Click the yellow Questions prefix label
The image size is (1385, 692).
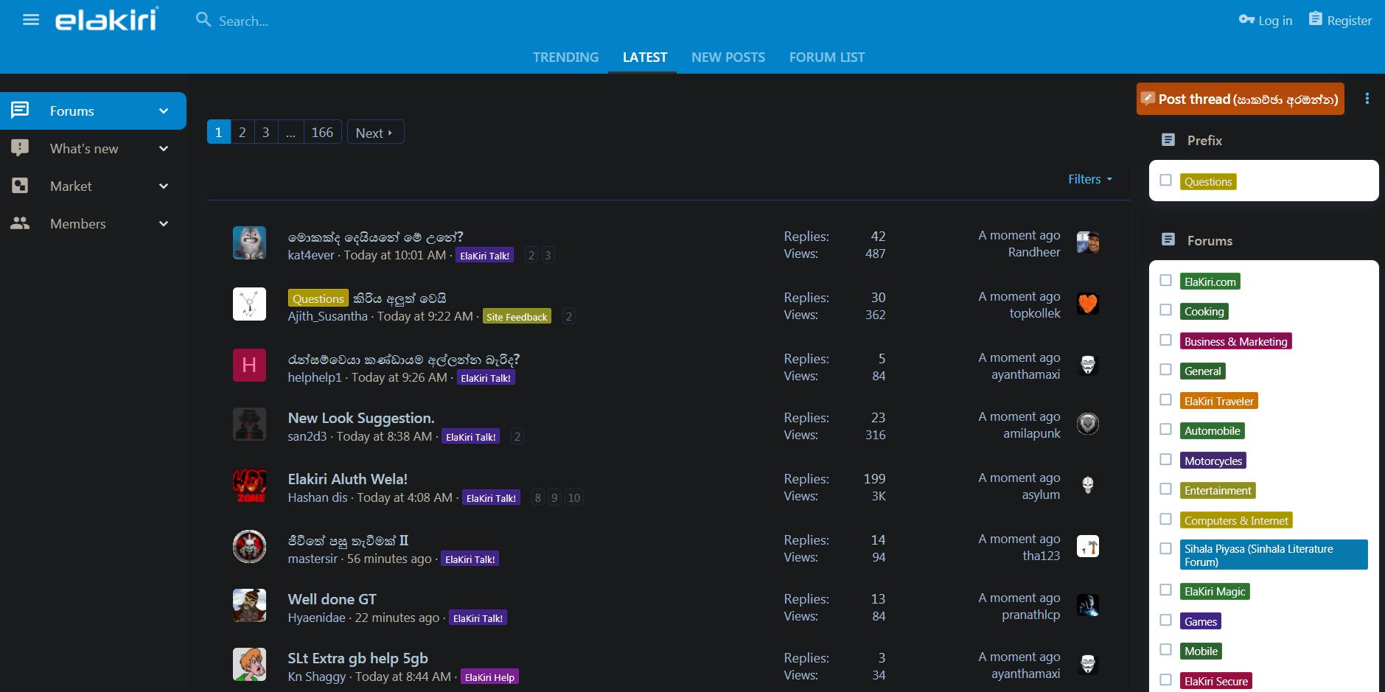tap(318, 298)
